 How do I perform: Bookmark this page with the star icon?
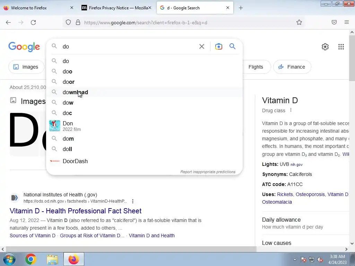(299, 23)
